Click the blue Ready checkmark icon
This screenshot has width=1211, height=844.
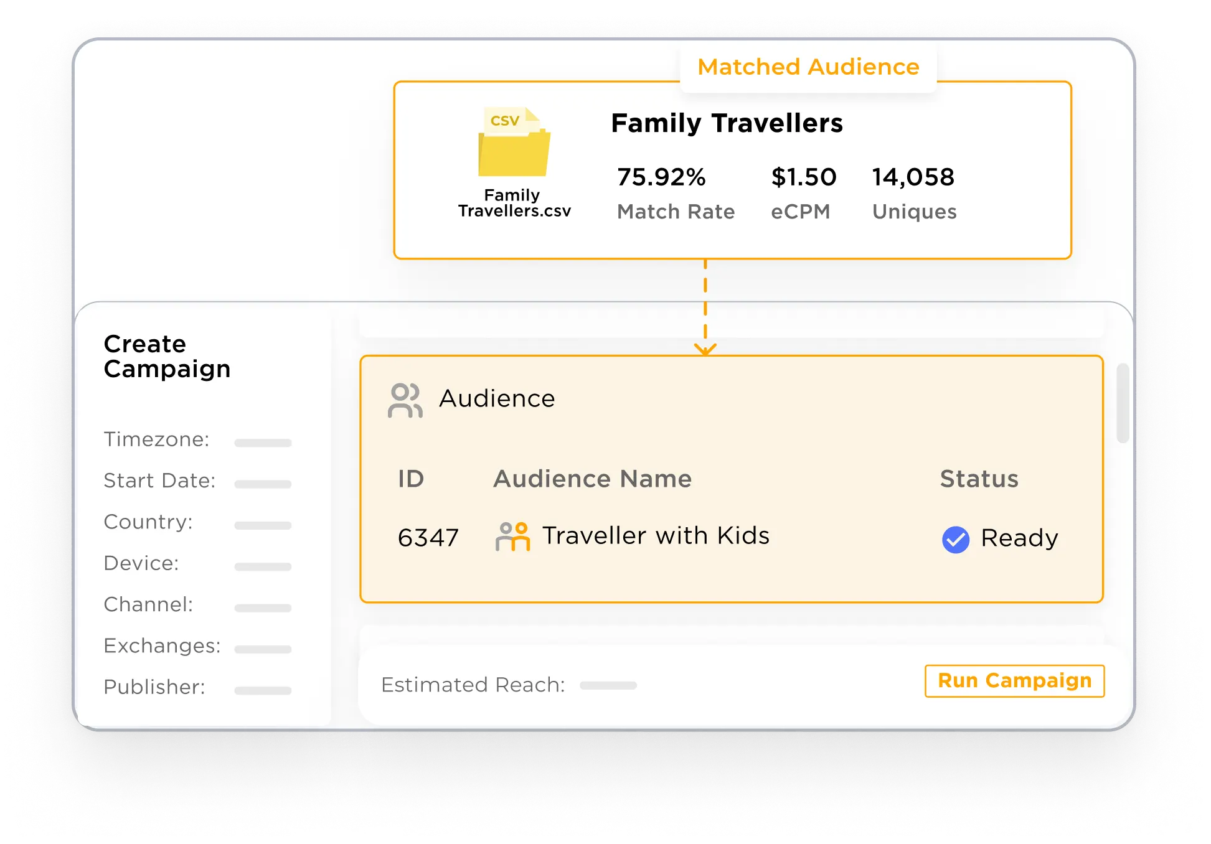point(956,539)
